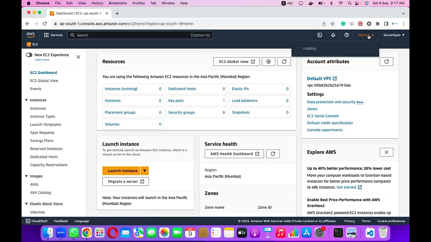Screen dimensions: 431x242
Task: Refresh the Service health panel
Action: [273, 154]
